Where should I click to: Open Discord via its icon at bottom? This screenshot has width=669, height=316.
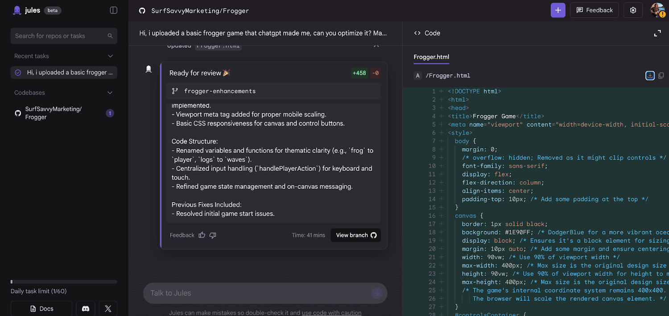85,308
